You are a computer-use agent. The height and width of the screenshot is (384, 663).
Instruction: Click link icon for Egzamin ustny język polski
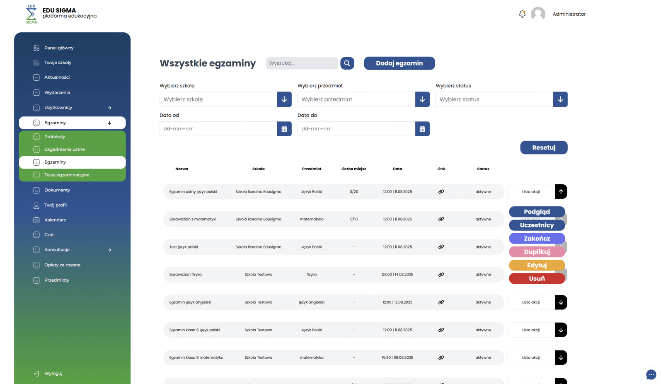coord(441,192)
